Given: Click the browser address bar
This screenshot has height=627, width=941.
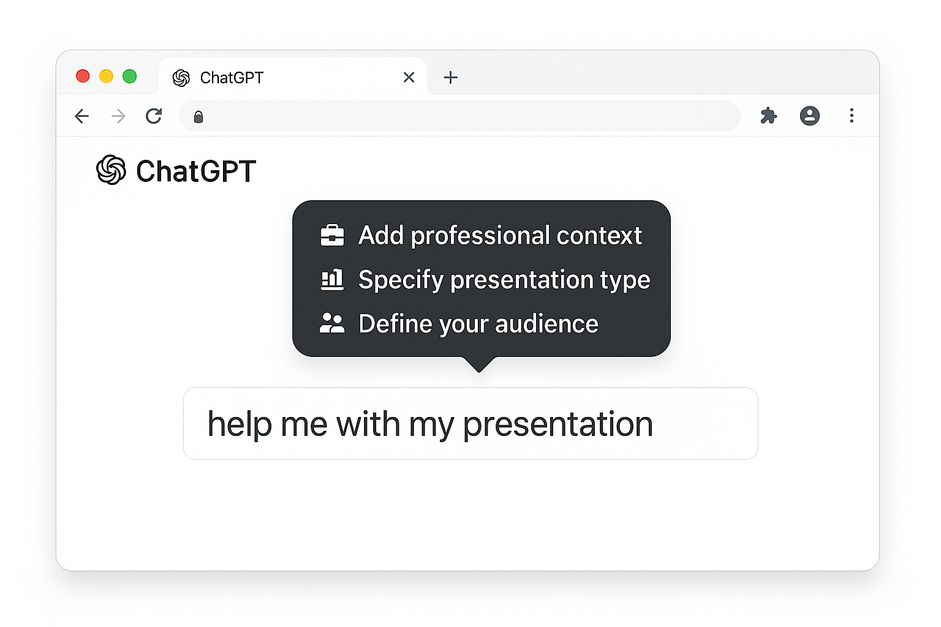Looking at the screenshot, I should pyautogui.click(x=466, y=116).
